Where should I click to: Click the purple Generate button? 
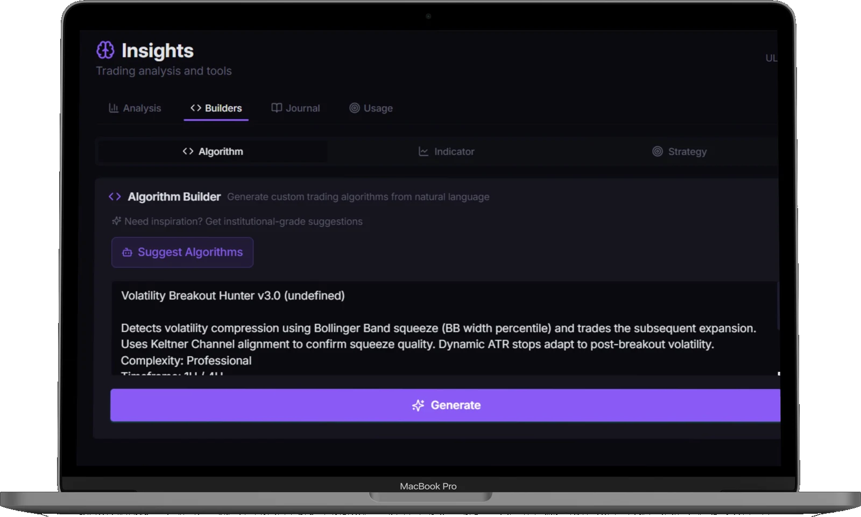tap(446, 405)
